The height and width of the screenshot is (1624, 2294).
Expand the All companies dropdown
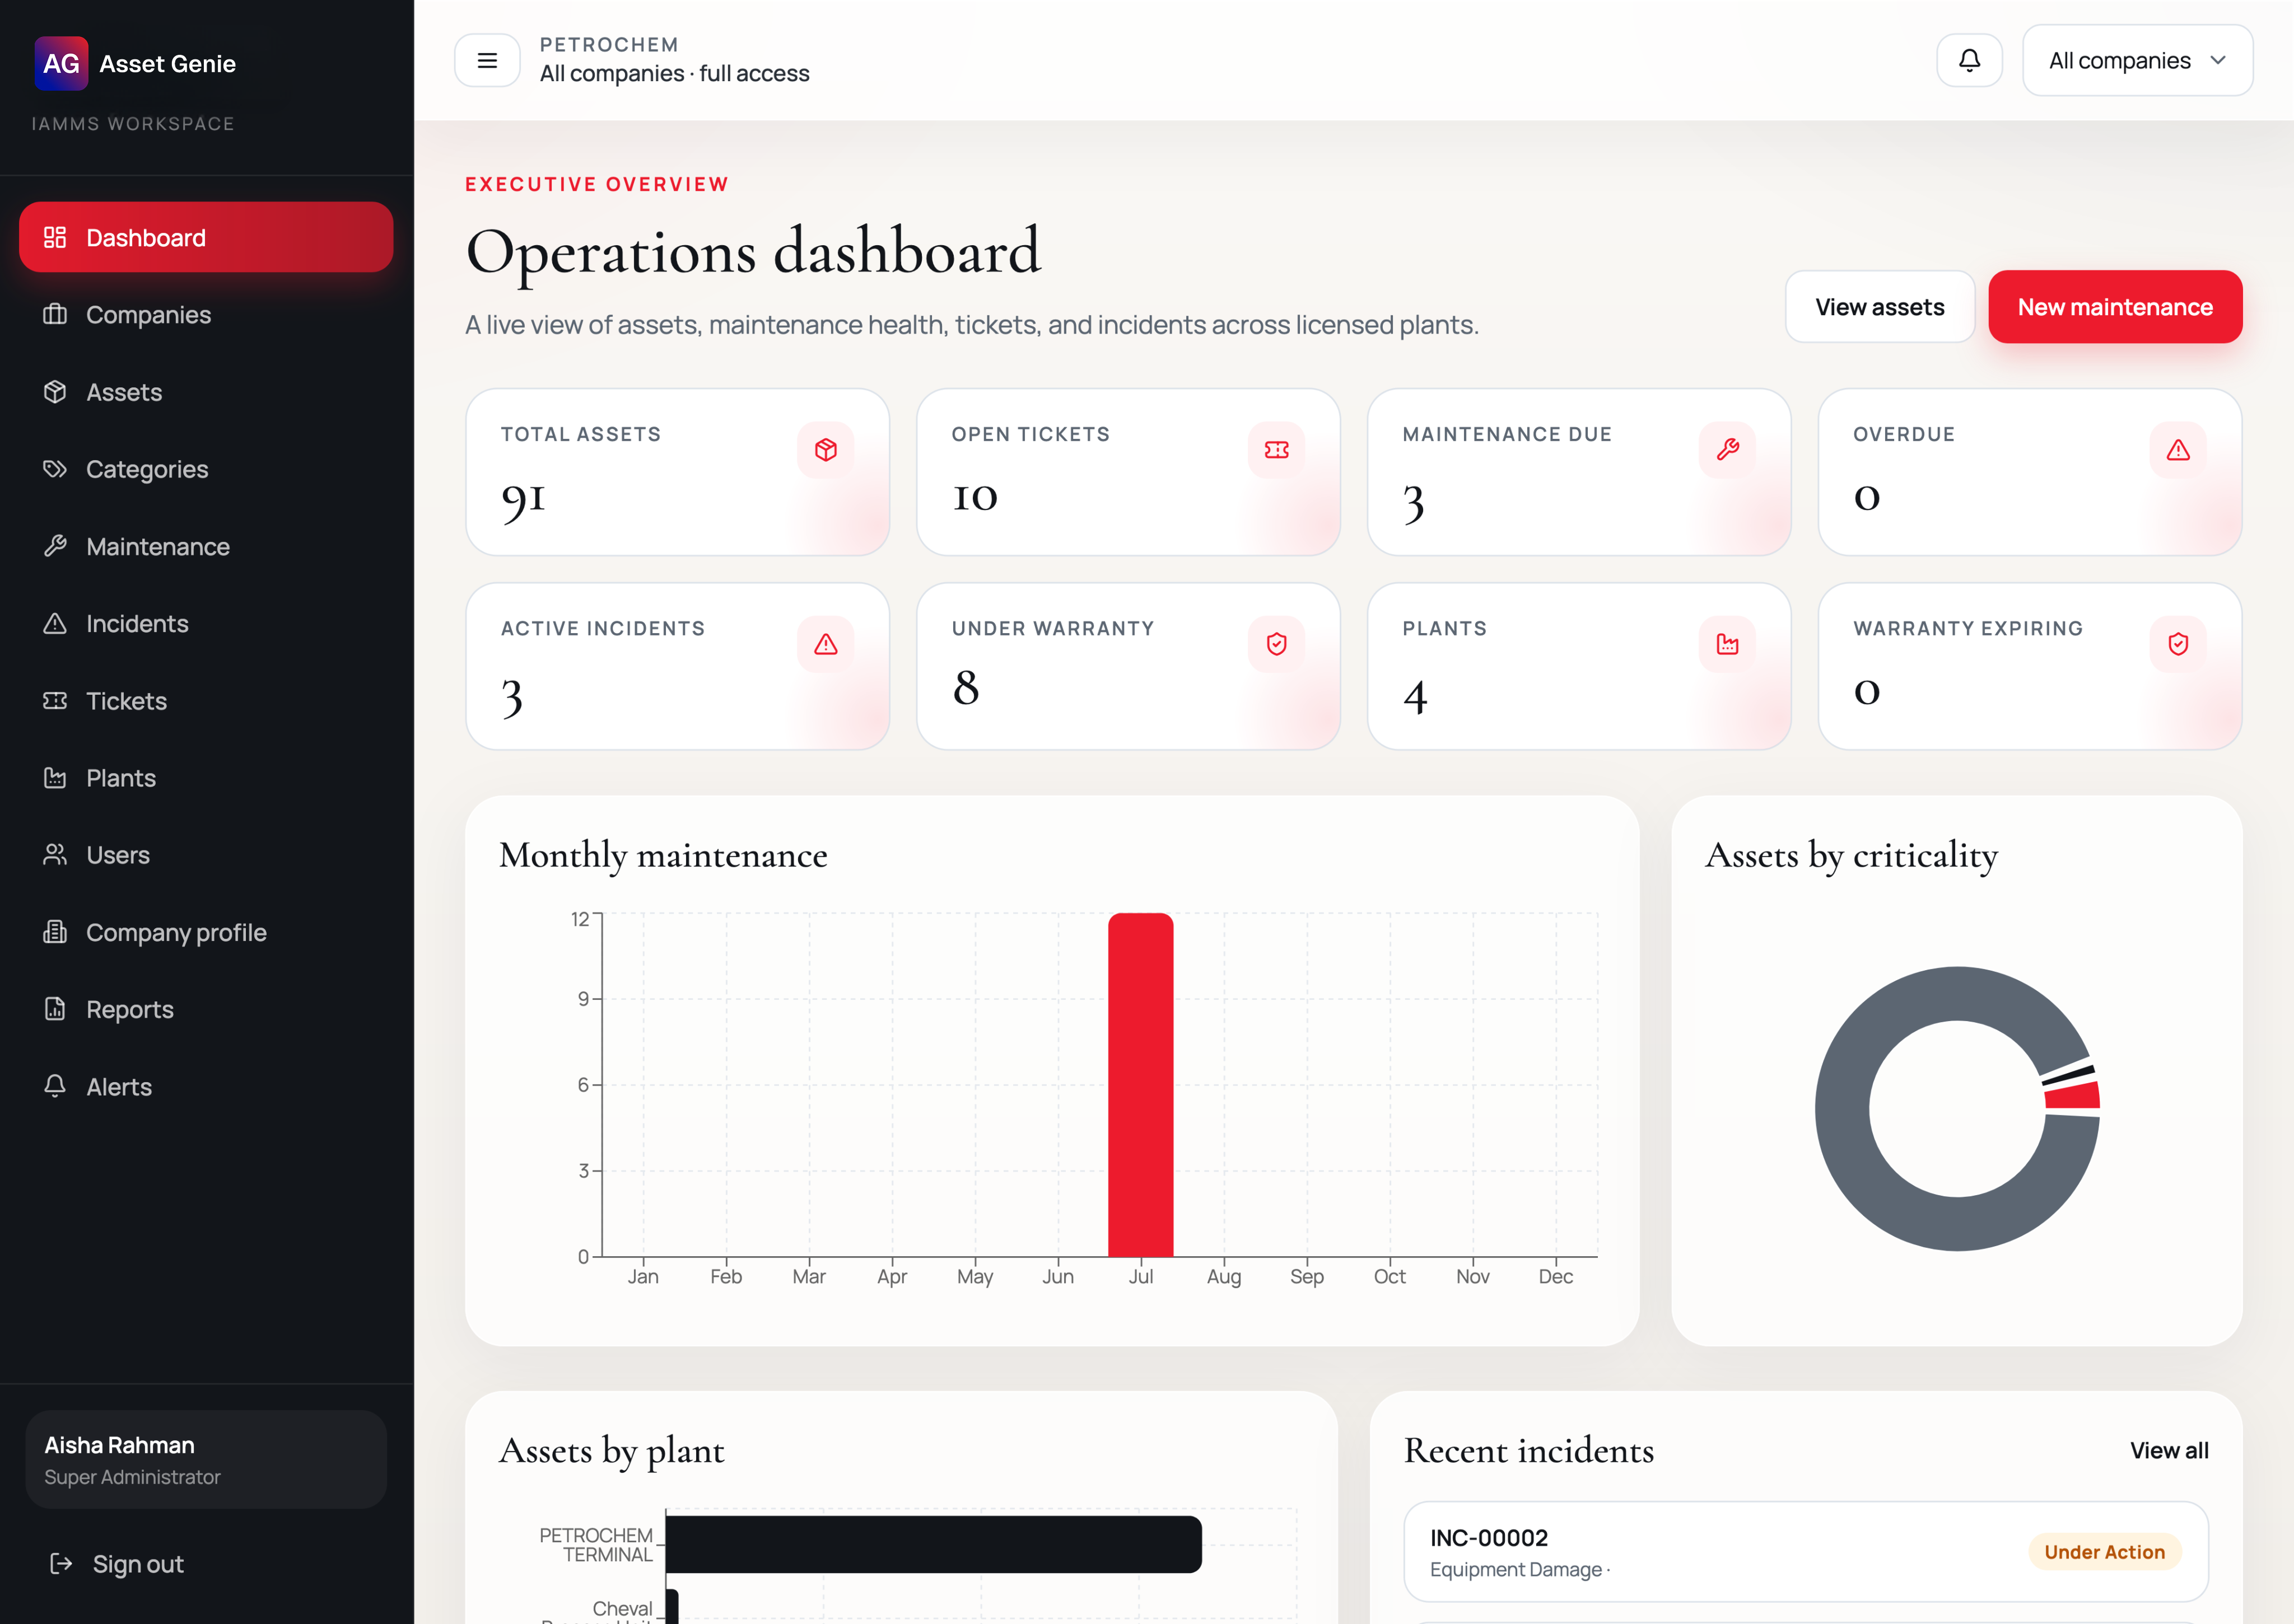tap(2137, 61)
